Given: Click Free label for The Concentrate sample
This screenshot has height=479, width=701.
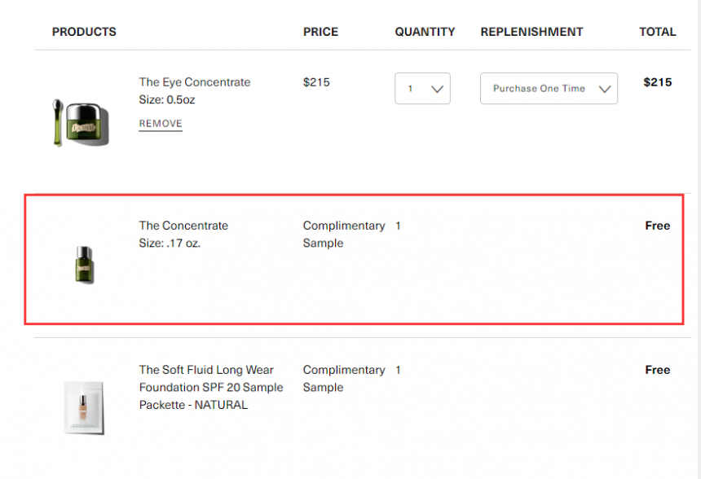Looking at the screenshot, I should pyautogui.click(x=657, y=226).
